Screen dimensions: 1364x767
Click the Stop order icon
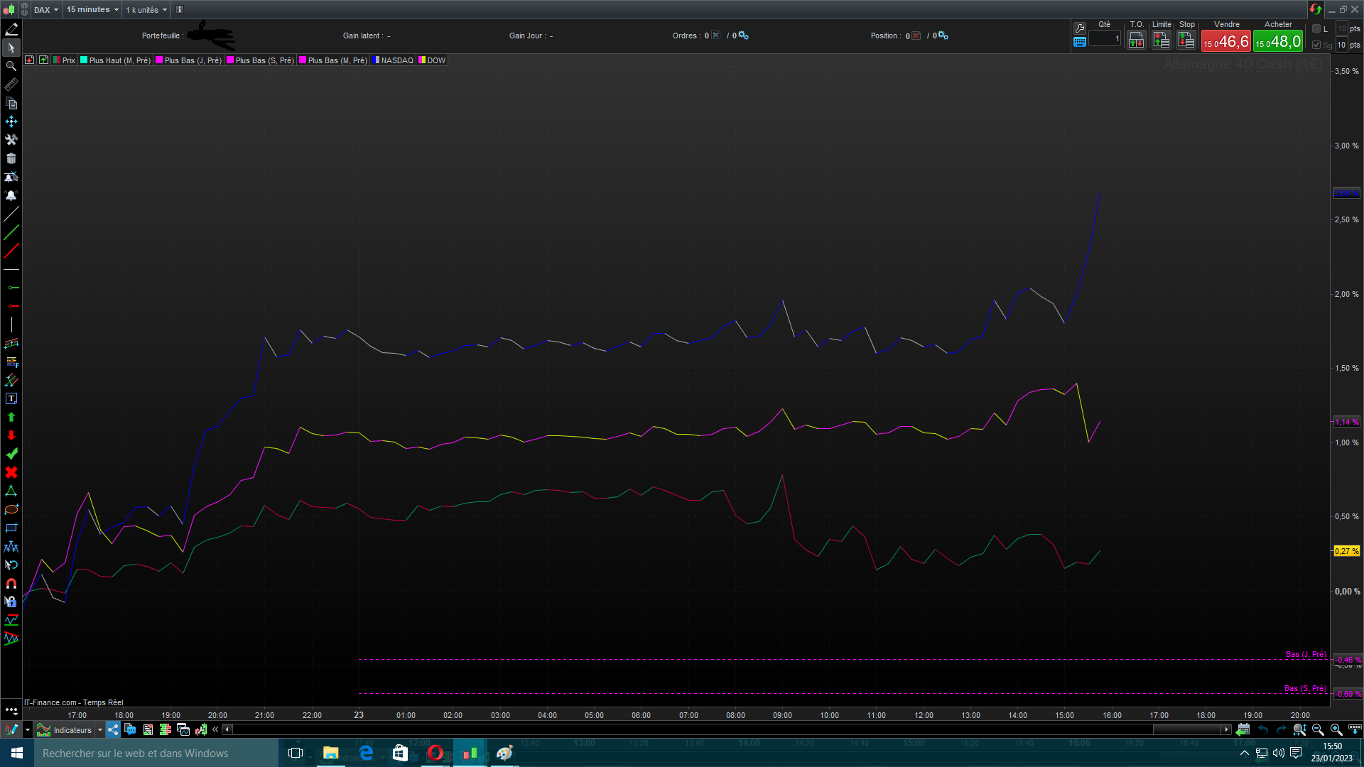1186,40
